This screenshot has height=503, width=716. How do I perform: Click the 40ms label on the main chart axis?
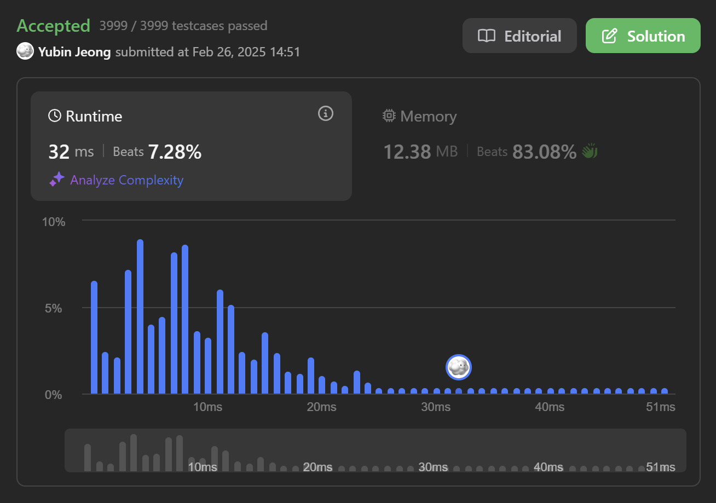point(550,407)
